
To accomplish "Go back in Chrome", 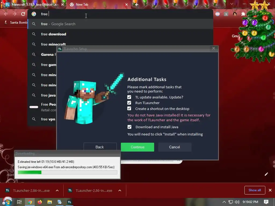I will click(x=6, y=14).
